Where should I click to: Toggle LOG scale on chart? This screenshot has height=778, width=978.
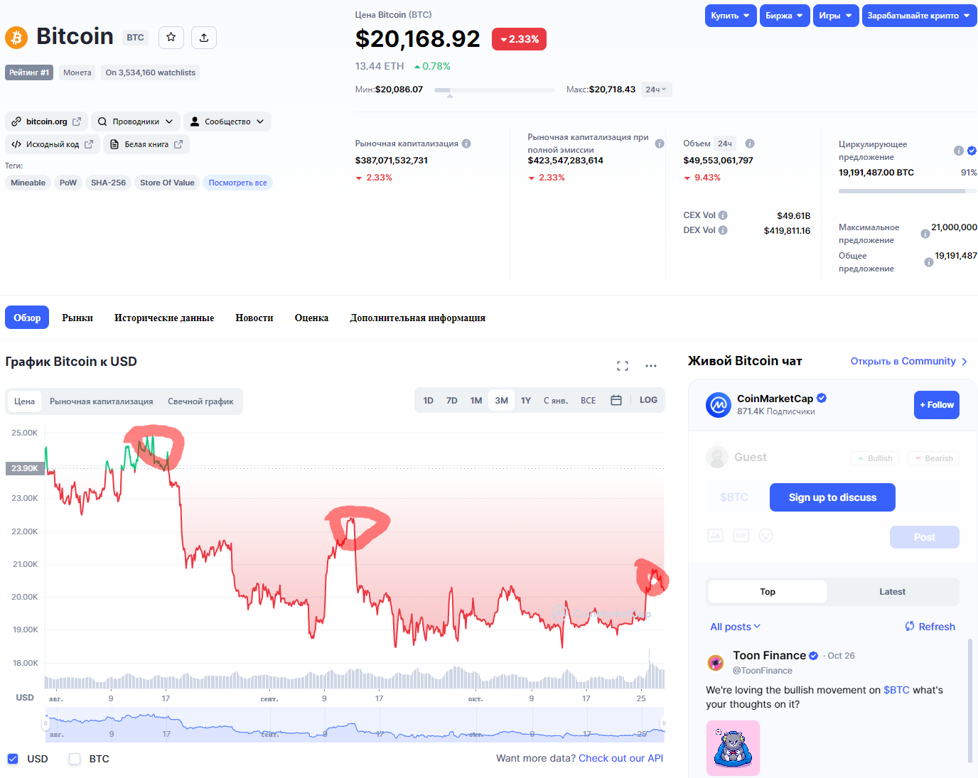pos(648,401)
